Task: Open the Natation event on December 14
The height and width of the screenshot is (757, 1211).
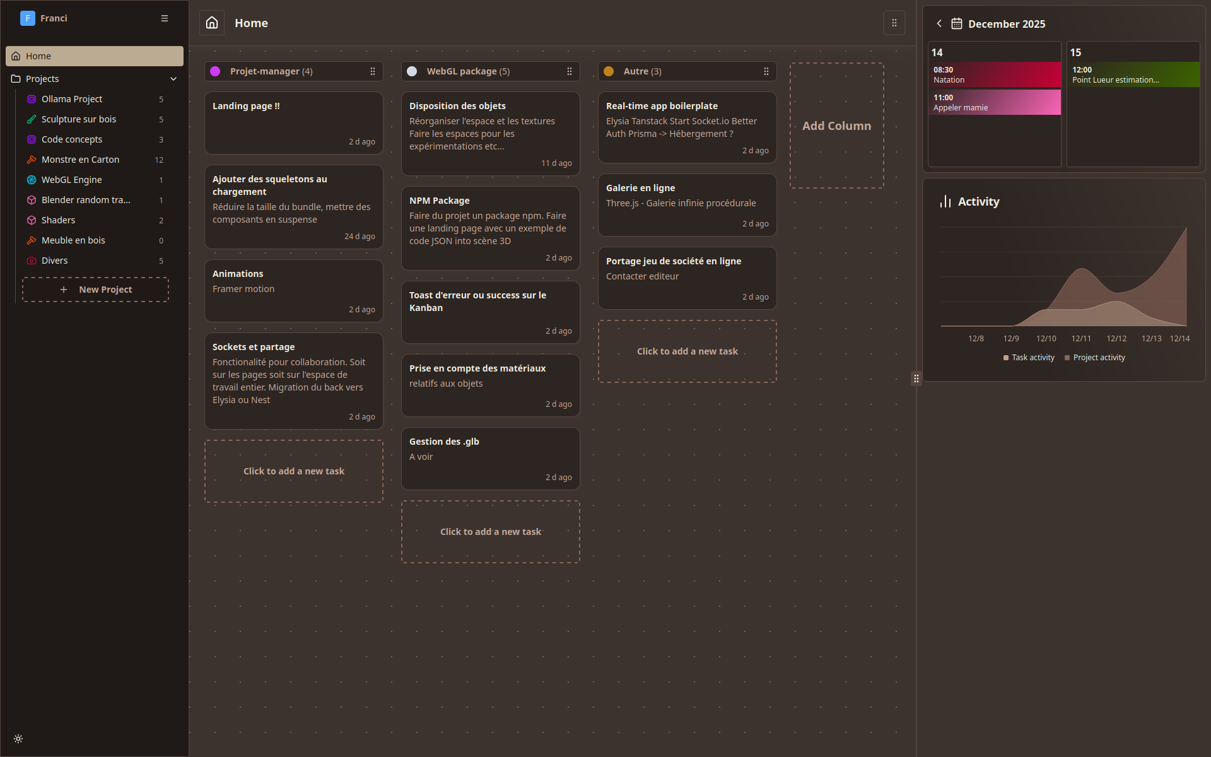Action: (x=994, y=74)
